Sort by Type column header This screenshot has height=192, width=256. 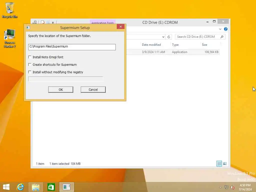175,44
